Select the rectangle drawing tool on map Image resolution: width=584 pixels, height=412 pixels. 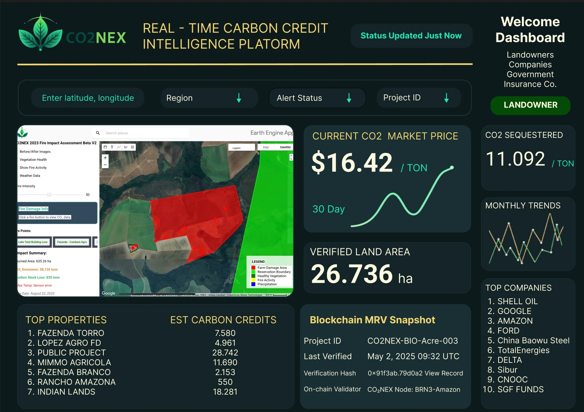pyautogui.click(x=133, y=147)
